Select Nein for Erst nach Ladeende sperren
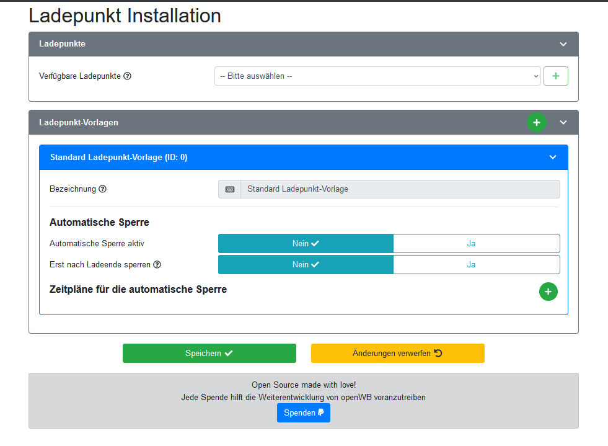 point(306,265)
